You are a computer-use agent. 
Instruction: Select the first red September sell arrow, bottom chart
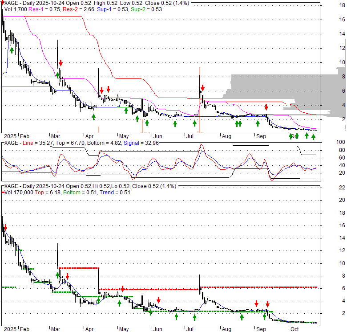pyautogui.click(x=256, y=303)
